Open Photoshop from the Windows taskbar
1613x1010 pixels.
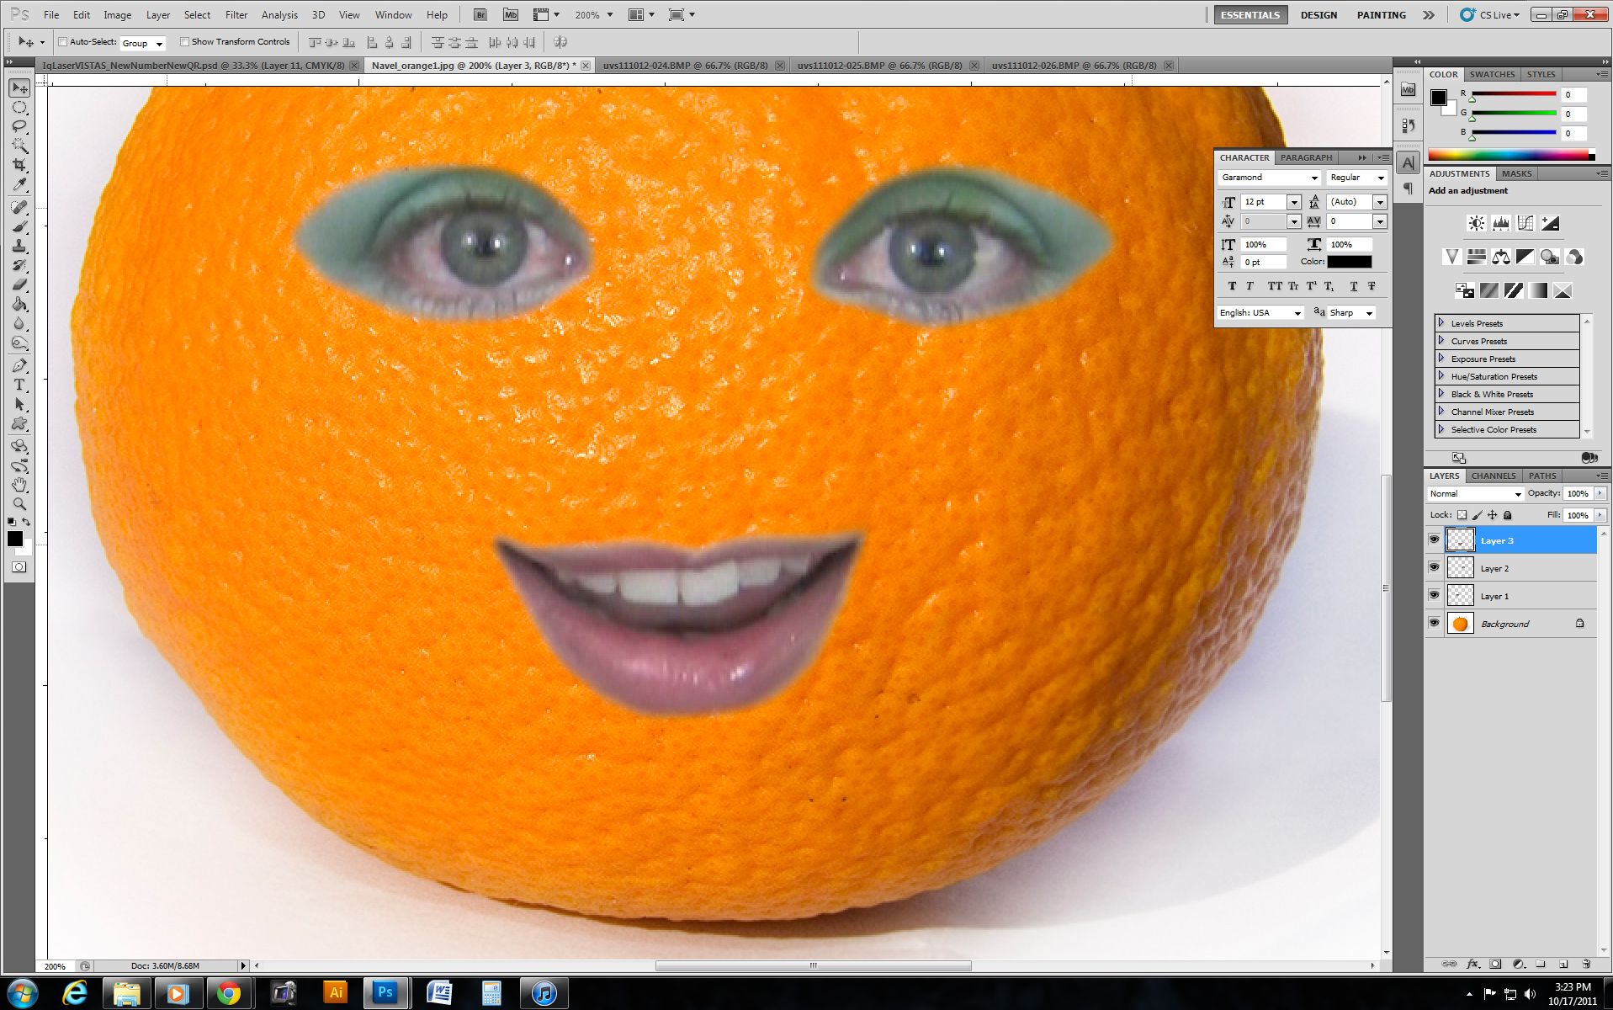click(x=385, y=993)
